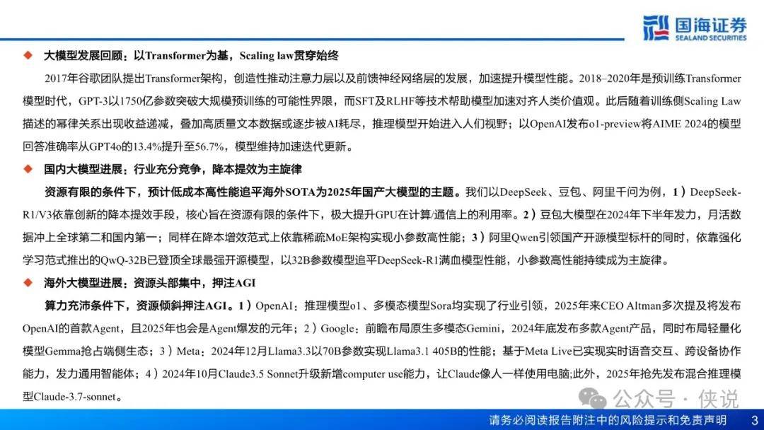Click the model name Claude-3.7-sonnet
764x430 pixels.
pyautogui.click(x=74, y=397)
